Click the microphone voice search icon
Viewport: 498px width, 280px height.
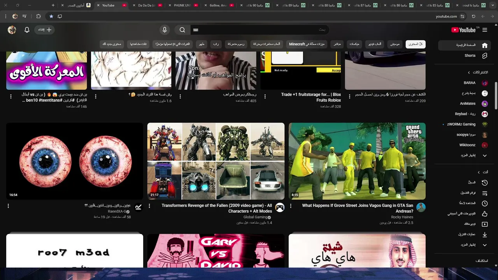tap(165, 30)
